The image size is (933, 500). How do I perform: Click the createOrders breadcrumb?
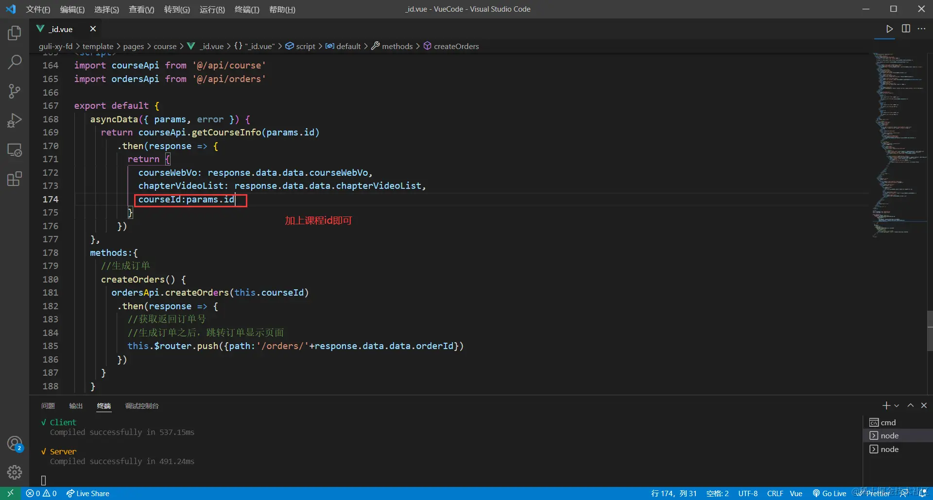coord(451,46)
